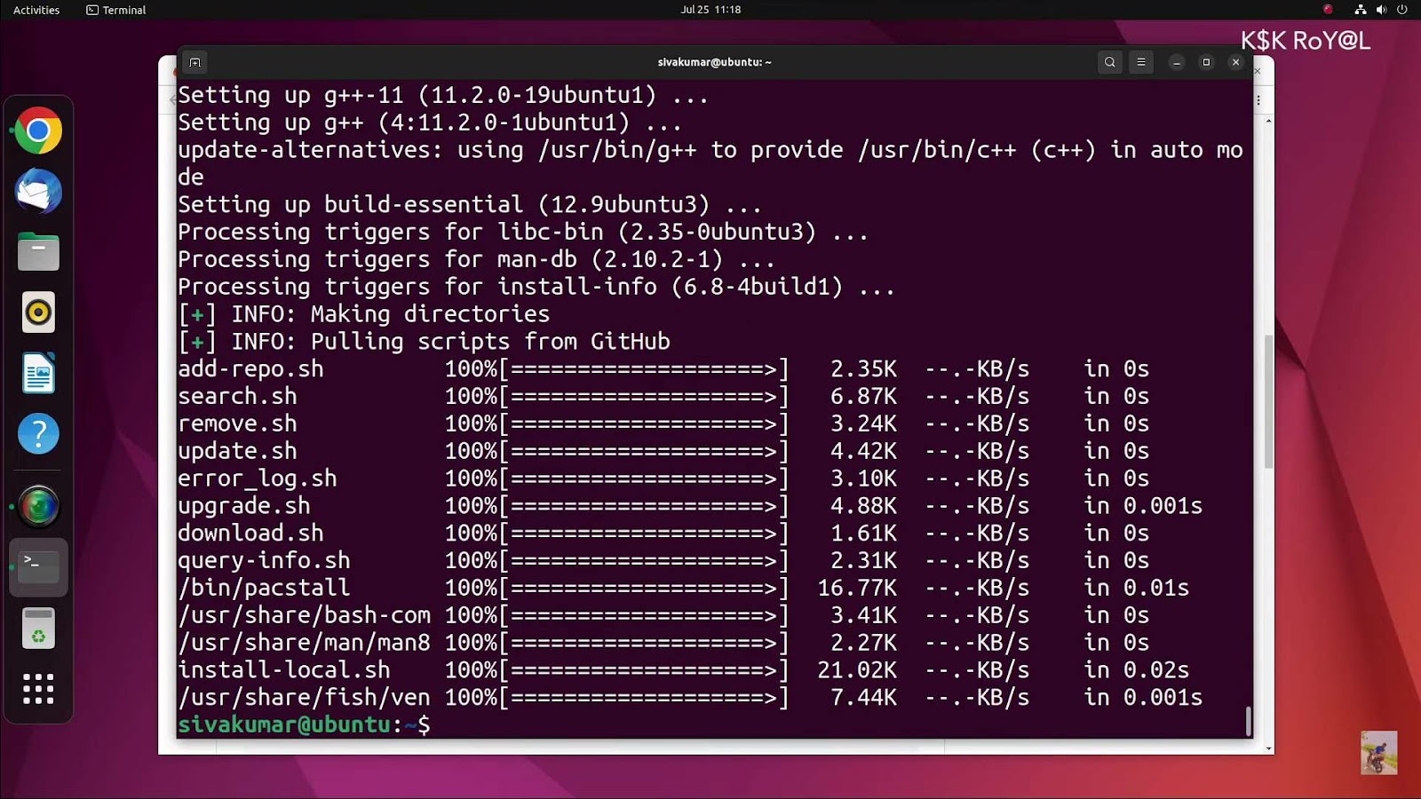Open the volume icon in top bar
The height and width of the screenshot is (799, 1421).
tap(1381, 10)
